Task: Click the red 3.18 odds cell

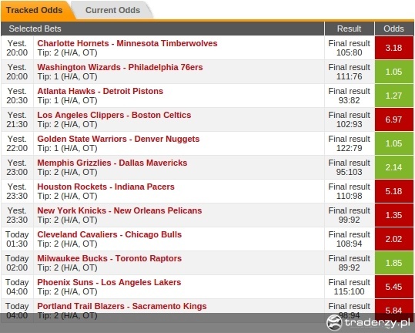Action: pyautogui.click(x=394, y=48)
